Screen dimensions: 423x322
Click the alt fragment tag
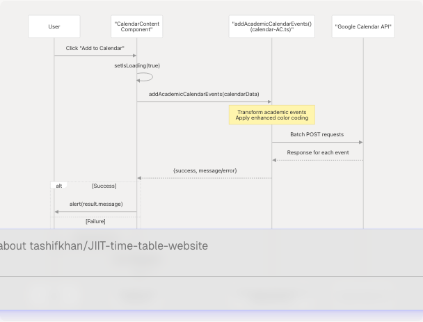tap(59, 186)
